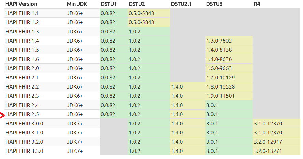Click the 1.8.0-10528 cell

pyautogui.click(x=220, y=86)
